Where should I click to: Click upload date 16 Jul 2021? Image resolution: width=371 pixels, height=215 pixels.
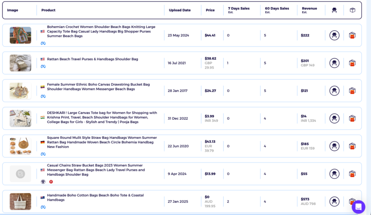[177, 63]
